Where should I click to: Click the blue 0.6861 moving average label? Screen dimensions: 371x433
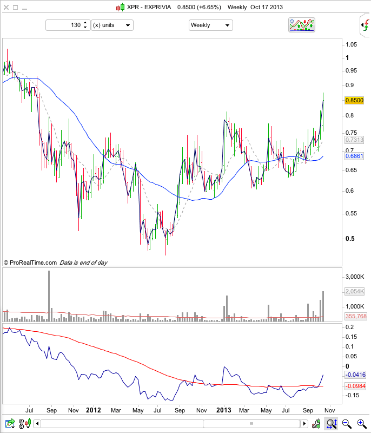click(354, 156)
